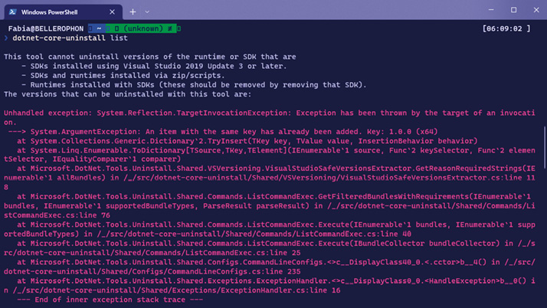
Task: Click the Fabia@BELLEROPHON prompt username
Action: tap(46, 28)
